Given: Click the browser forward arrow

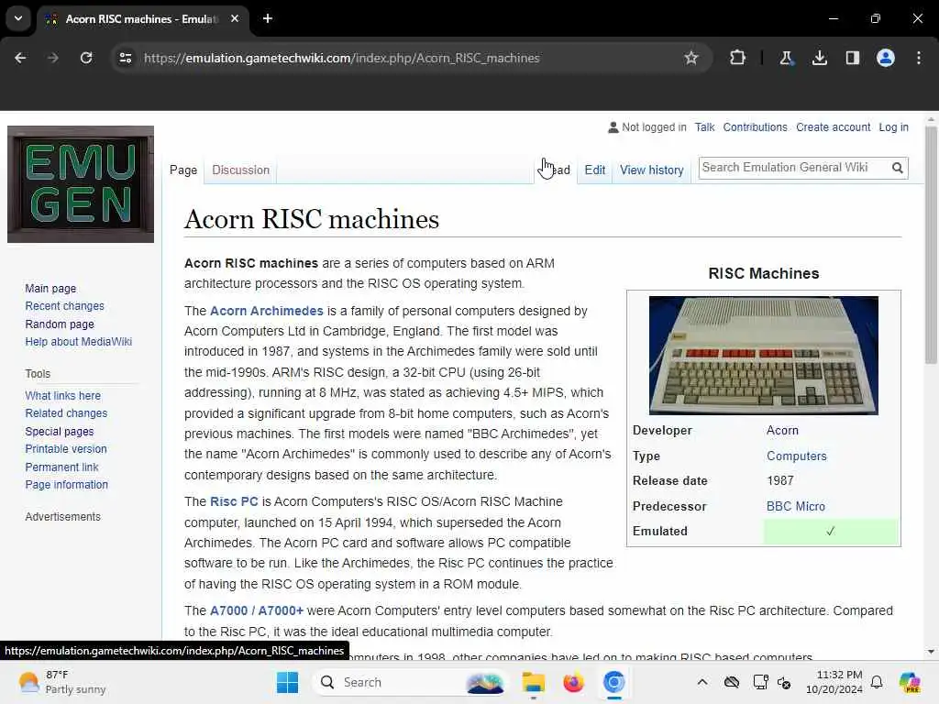Looking at the screenshot, I should pos(53,58).
